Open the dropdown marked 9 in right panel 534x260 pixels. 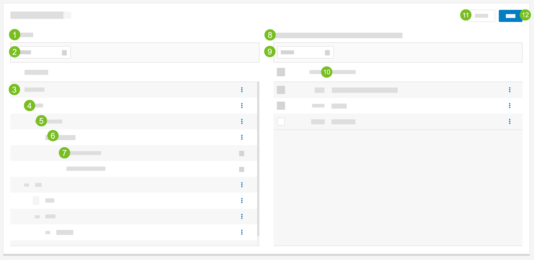(x=305, y=53)
